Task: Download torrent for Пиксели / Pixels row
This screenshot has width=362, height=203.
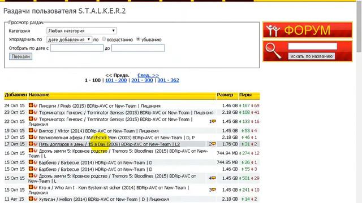Action: click(x=31, y=105)
